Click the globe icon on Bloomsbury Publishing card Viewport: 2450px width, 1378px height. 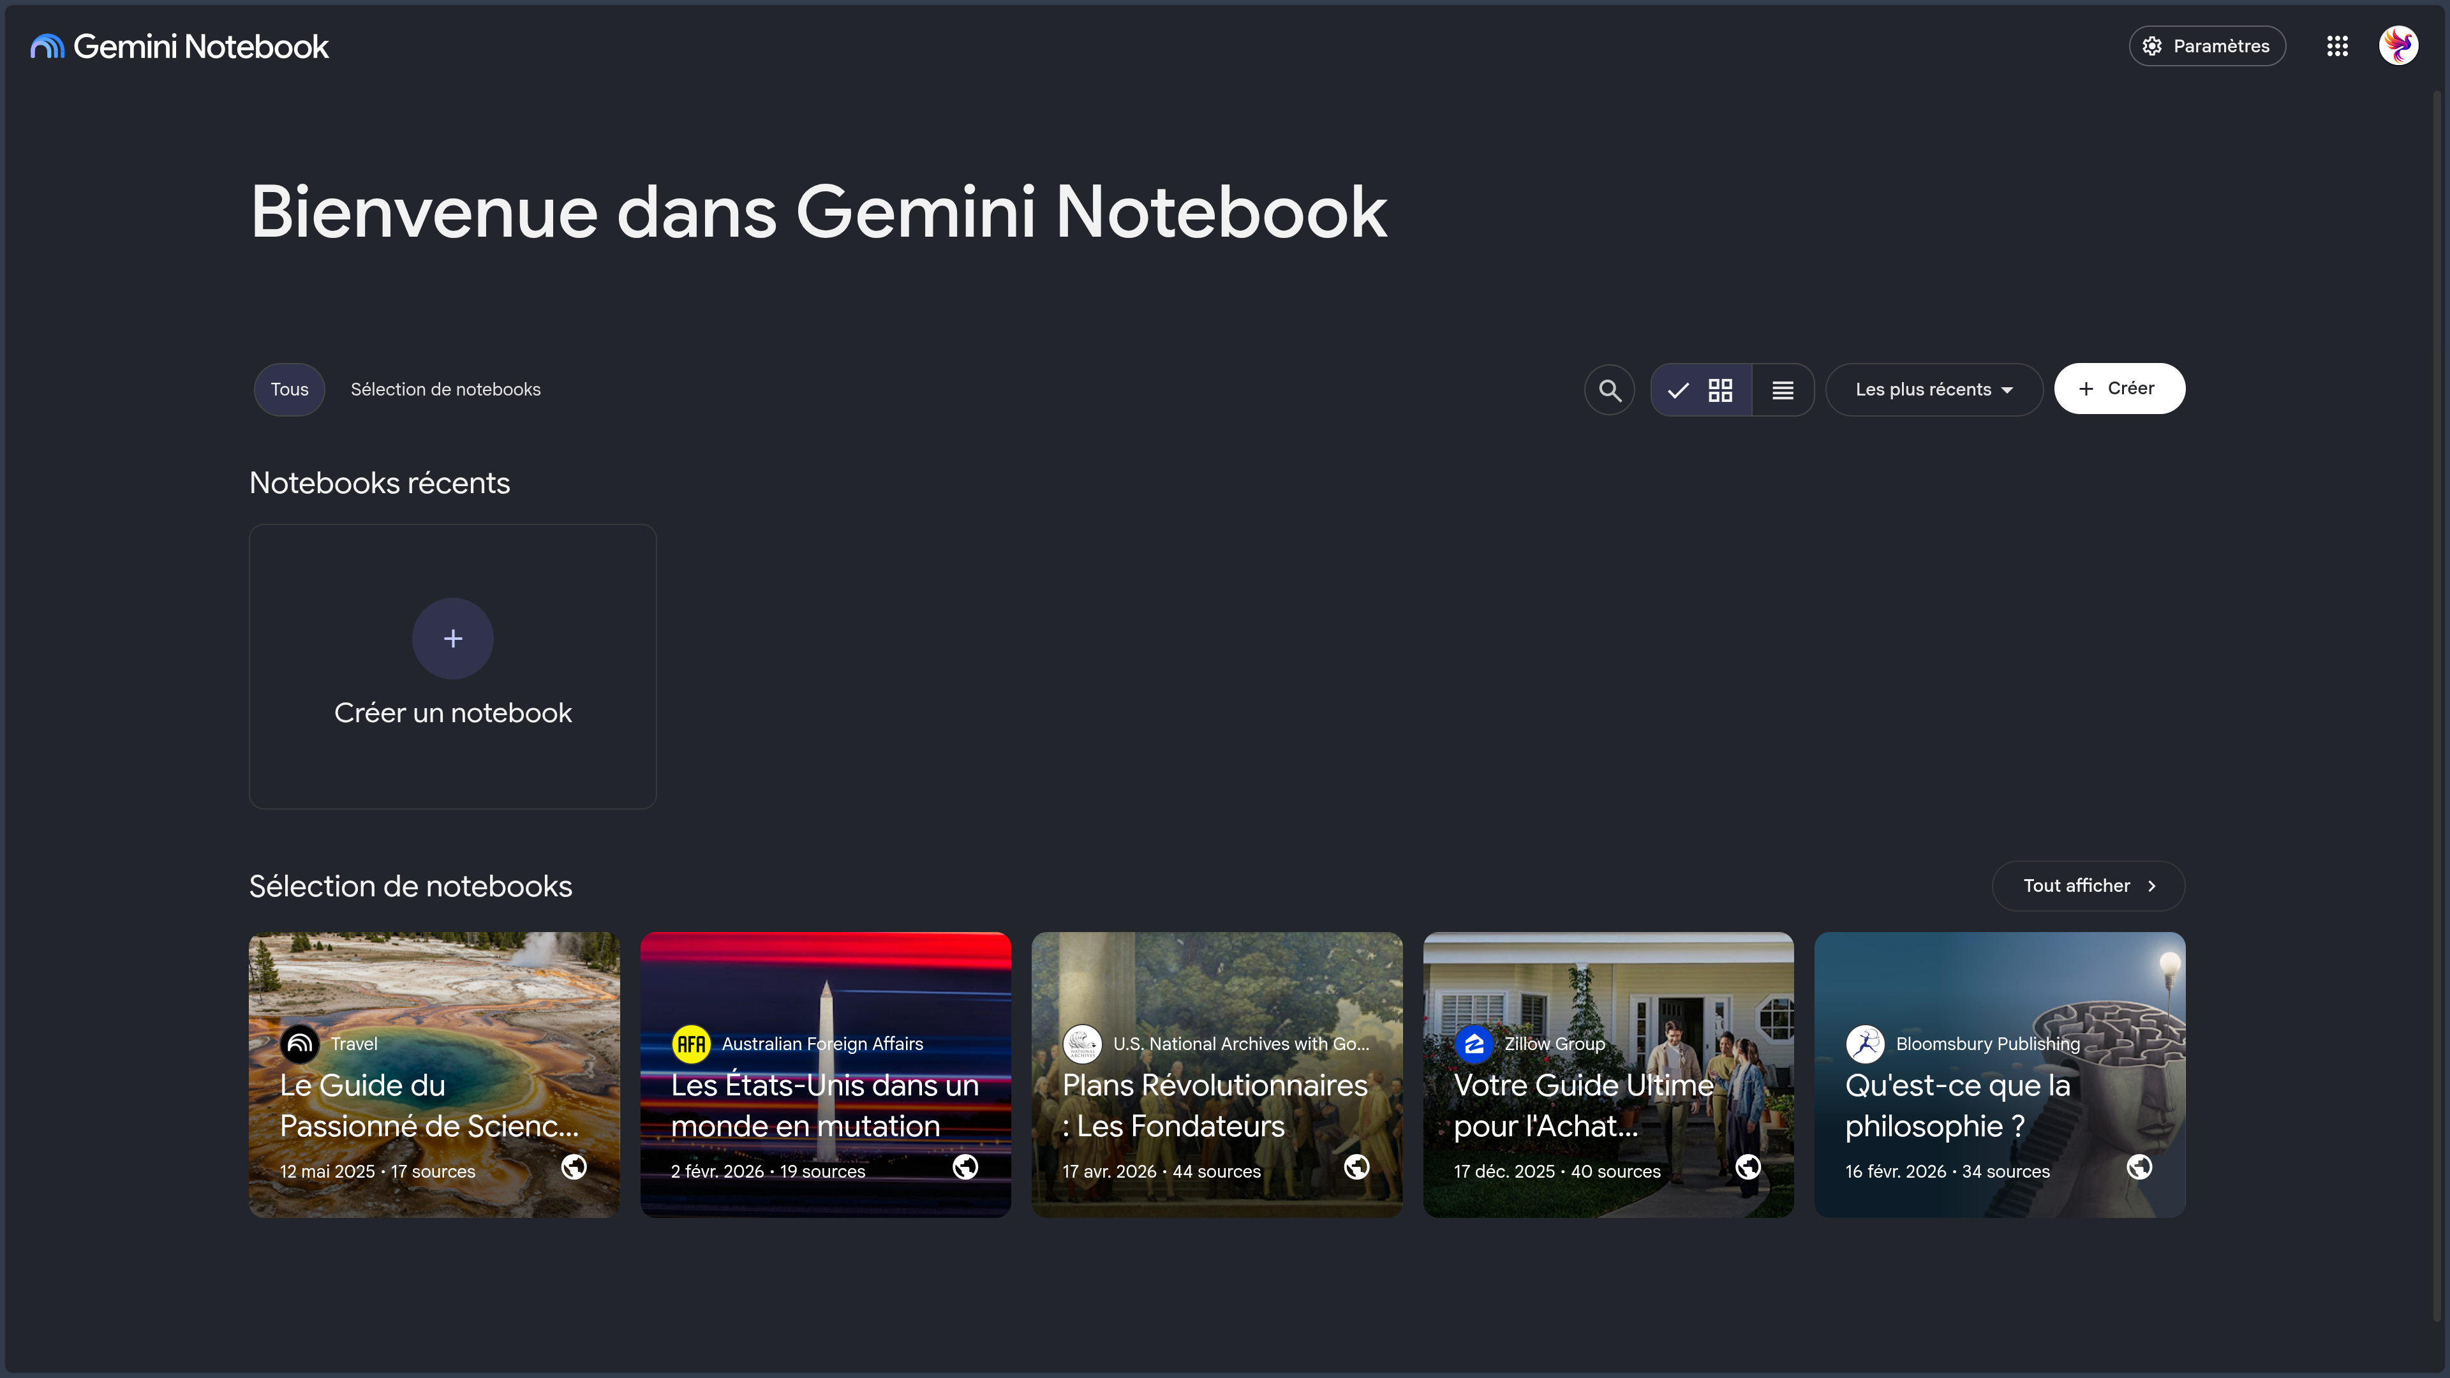(2139, 1167)
